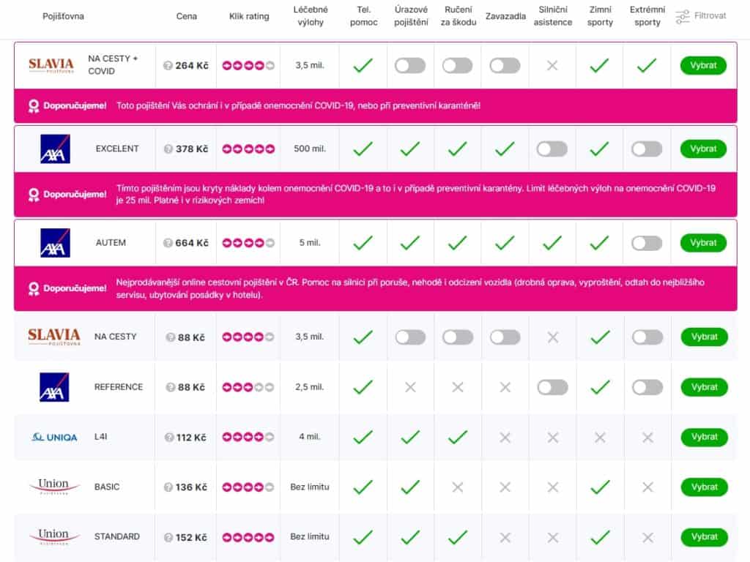The height and width of the screenshot is (562, 750).
Task: Click info icon beside 378 Kč price
Action: point(168,149)
